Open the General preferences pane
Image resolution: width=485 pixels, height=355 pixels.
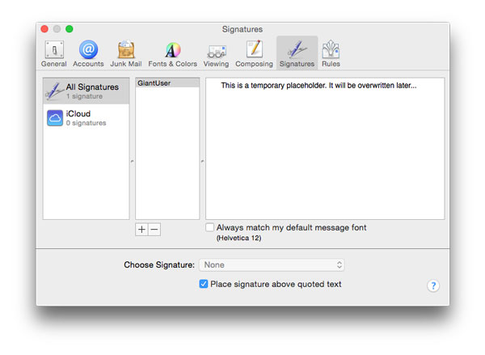click(54, 53)
